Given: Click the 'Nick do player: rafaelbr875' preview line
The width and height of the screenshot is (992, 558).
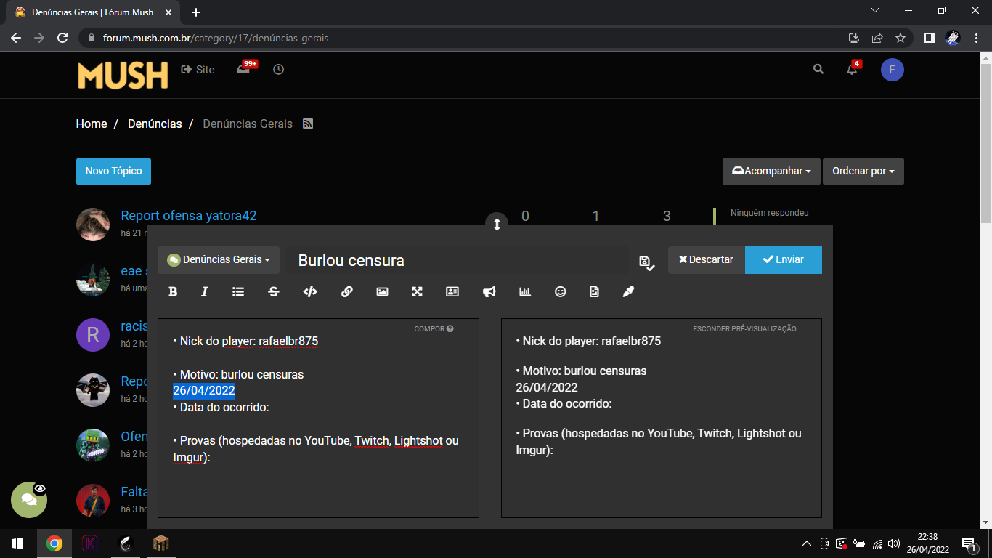Looking at the screenshot, I should tap(588, 341).
